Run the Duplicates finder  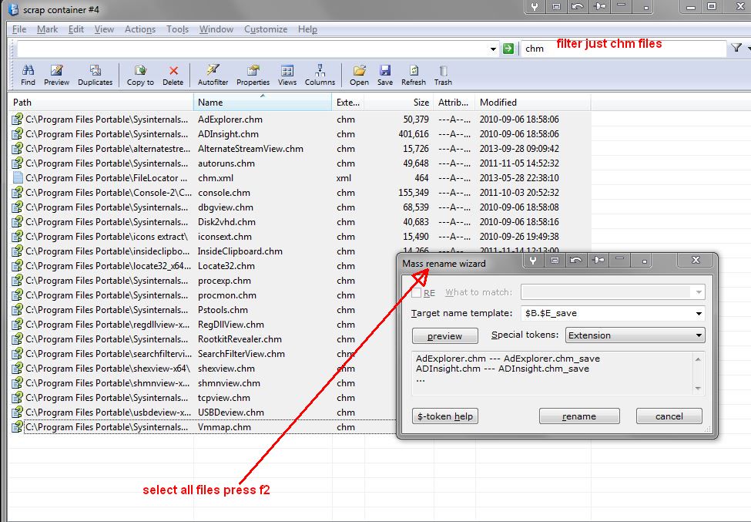(x=95, y=76)
